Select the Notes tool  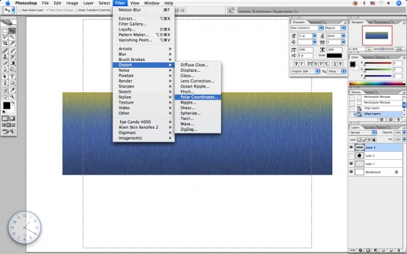tap(5, 90)
